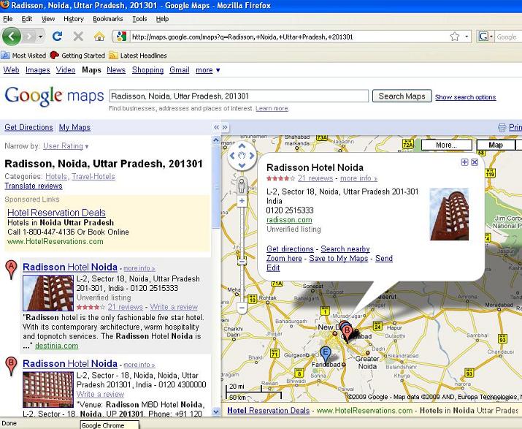Open the More... map layers button
This screenshot has height=429, width=522.
click(446, 145)
